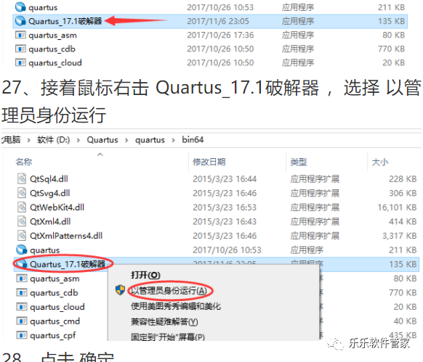Choose 兼容性疑难解答(Y) menu entry

tap(164, 321)
